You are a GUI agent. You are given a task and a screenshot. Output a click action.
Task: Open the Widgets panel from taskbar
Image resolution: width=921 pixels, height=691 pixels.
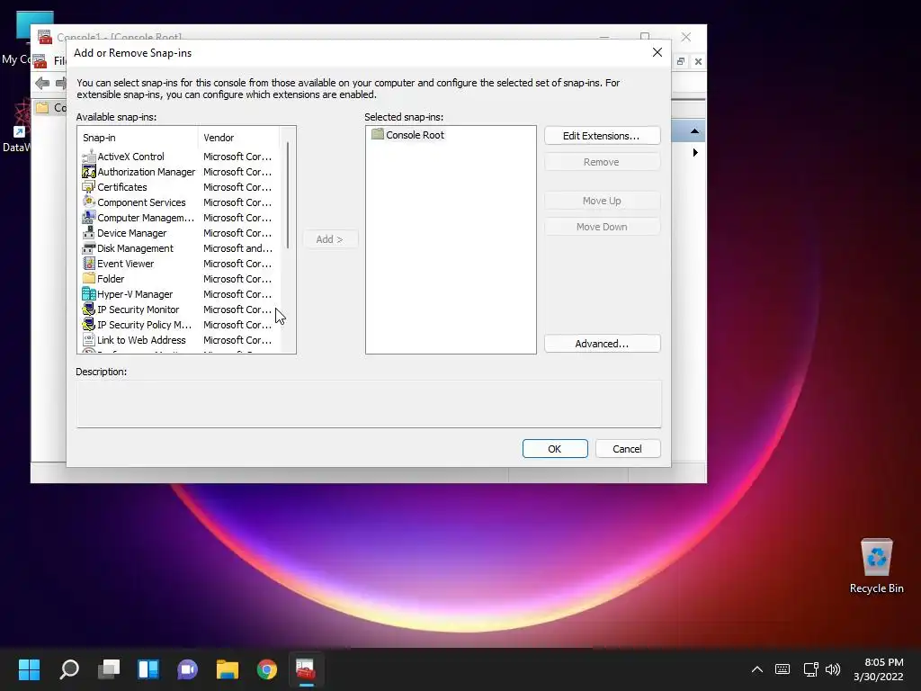coord(148,669)
